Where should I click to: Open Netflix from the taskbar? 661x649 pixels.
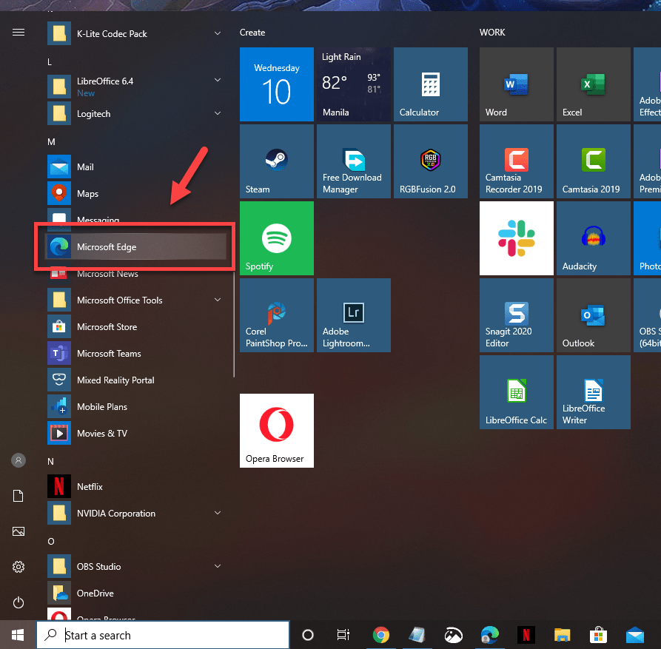(526, 635)
